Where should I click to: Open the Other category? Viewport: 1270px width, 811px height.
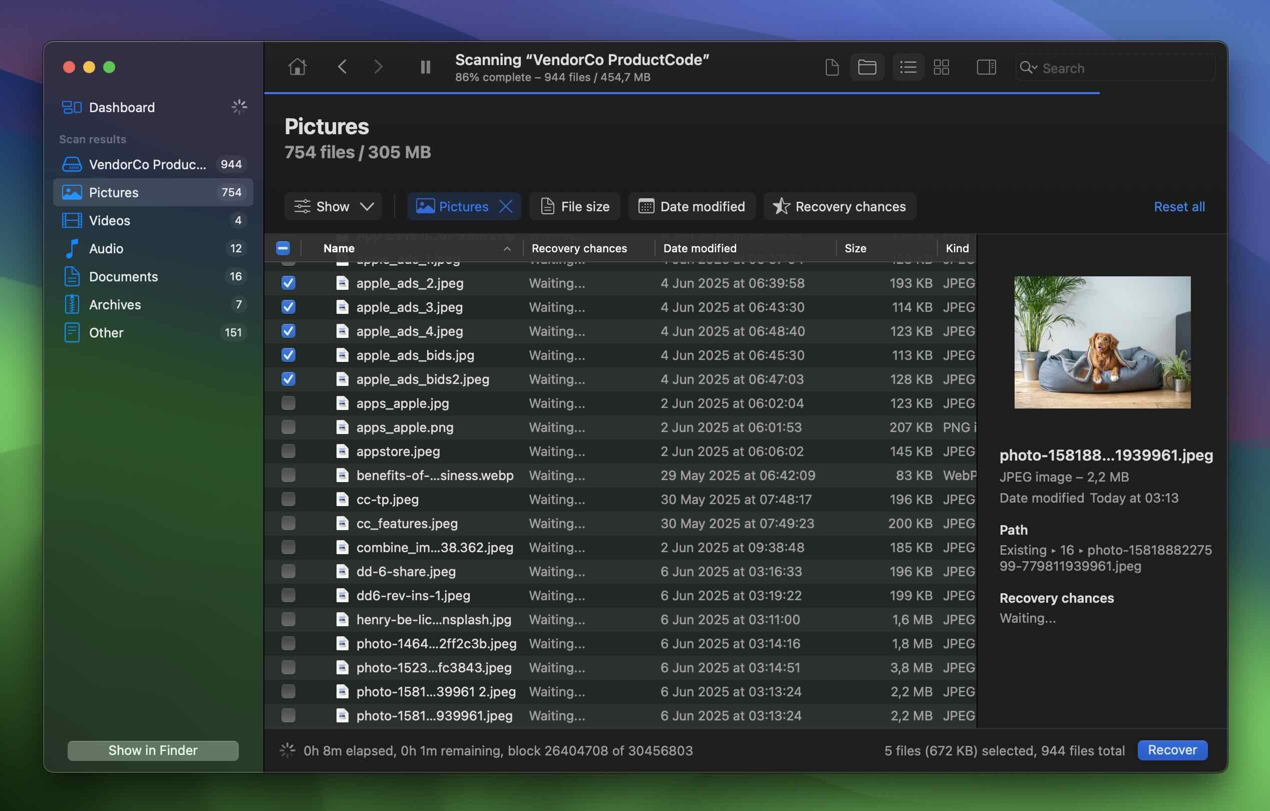pos(153,333)
